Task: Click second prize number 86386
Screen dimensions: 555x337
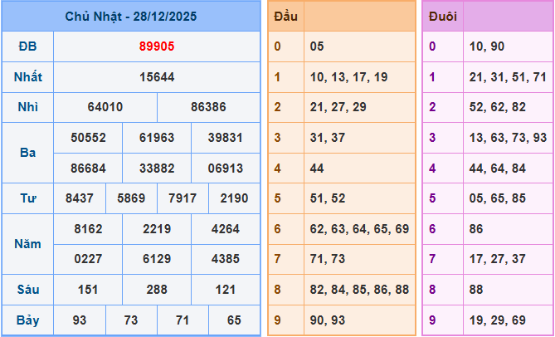Action: point(208,107)
